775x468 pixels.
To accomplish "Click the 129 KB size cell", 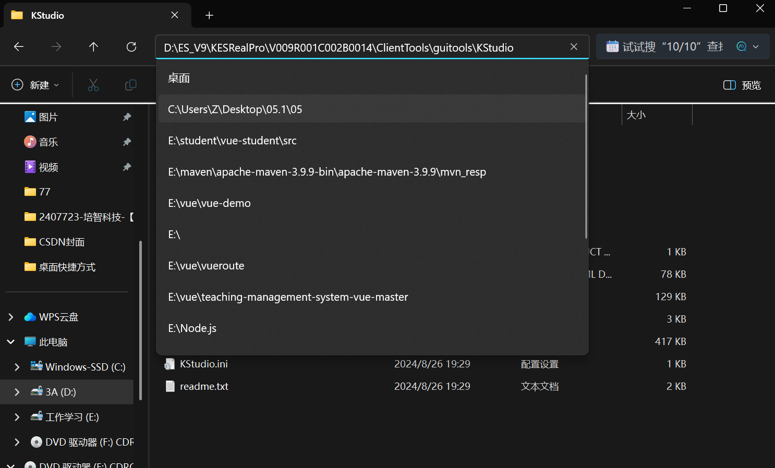I will pos(671,297).
